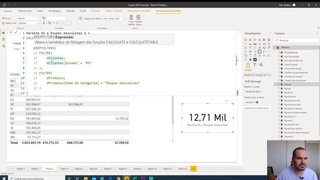Check the Receita % field
Image resolution: width=320 pixels, height=180 pixels.
pyautogui.click(x=279, y=92)
